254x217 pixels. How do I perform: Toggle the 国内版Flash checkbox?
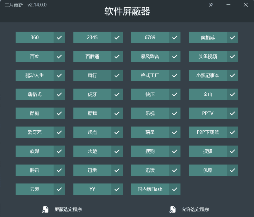tap(175, 189)
